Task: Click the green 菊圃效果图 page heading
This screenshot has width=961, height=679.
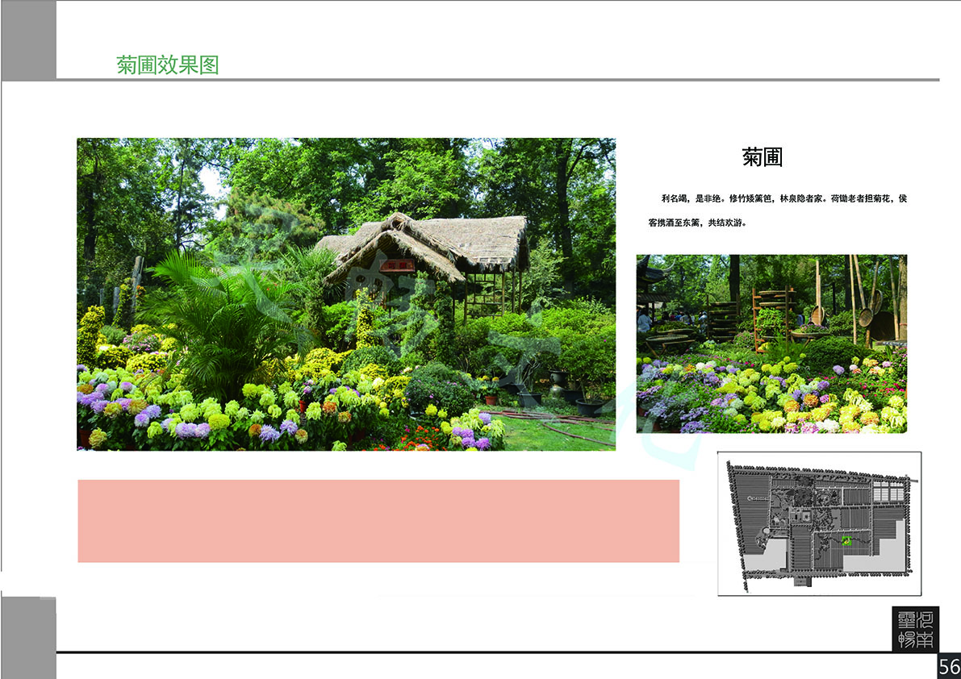Action: coord(168,65)
